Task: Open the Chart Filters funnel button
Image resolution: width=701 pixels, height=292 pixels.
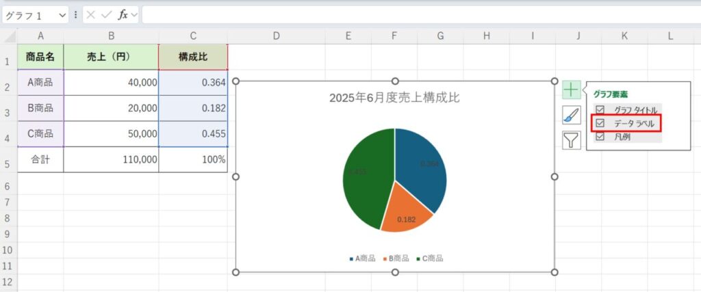Action: [x=572, y=140]
